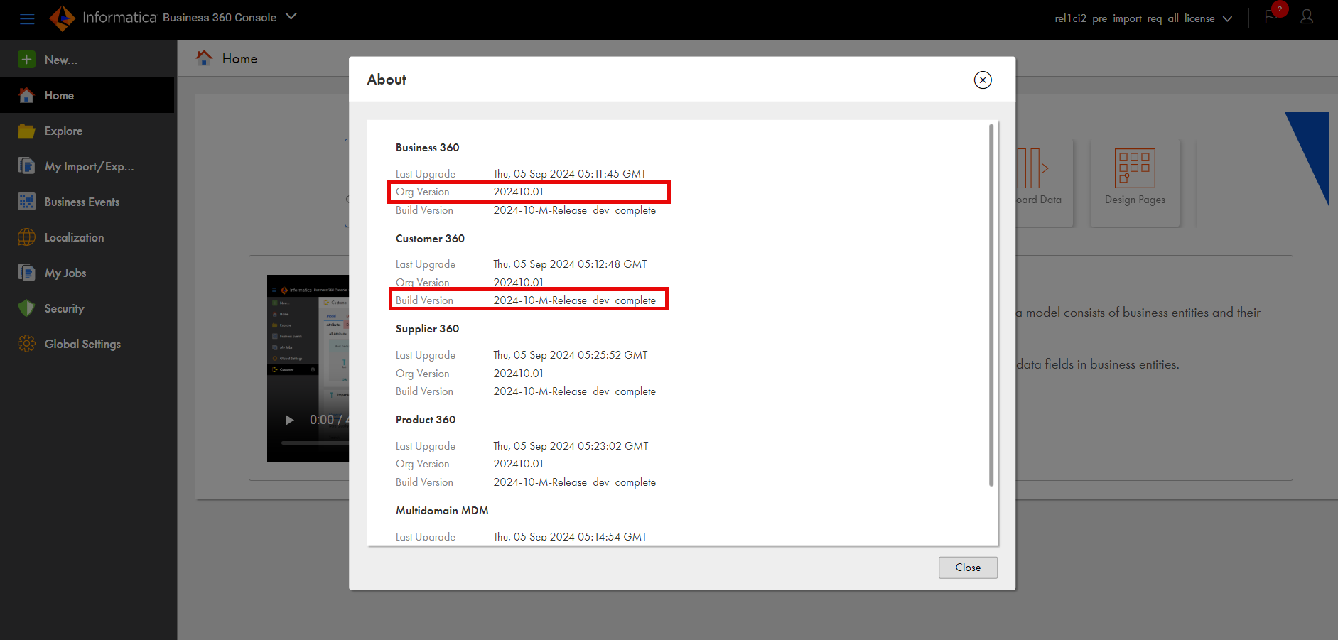Click the My Import/Export document icon
Viewport: 1338px width, 640px height.
(26, 166)
